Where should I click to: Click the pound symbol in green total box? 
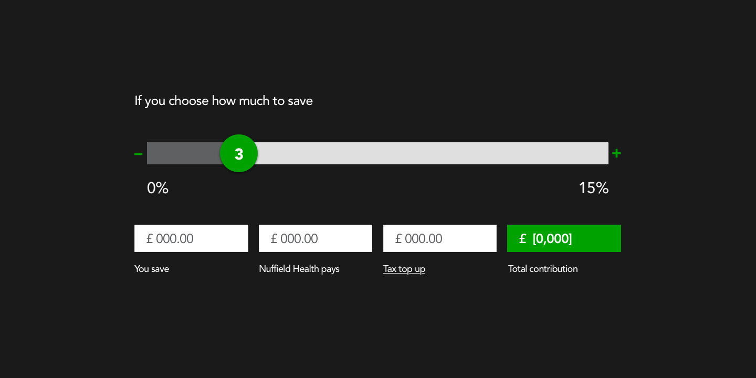tap(522, 239)
